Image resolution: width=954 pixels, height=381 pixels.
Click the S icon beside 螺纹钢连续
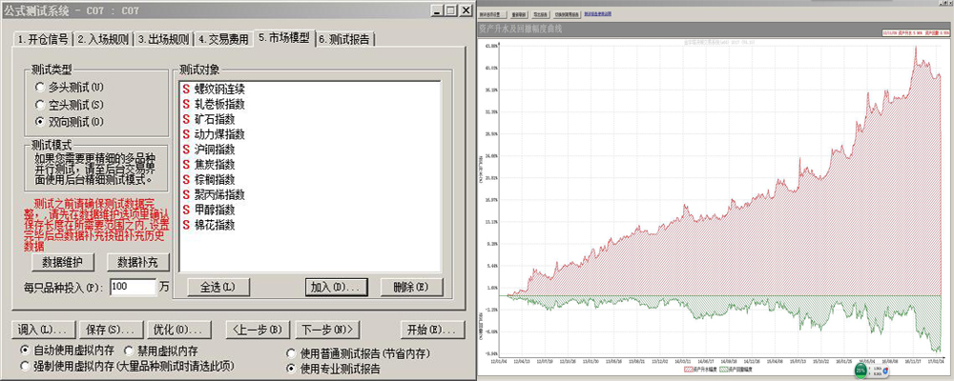[185, 88]
